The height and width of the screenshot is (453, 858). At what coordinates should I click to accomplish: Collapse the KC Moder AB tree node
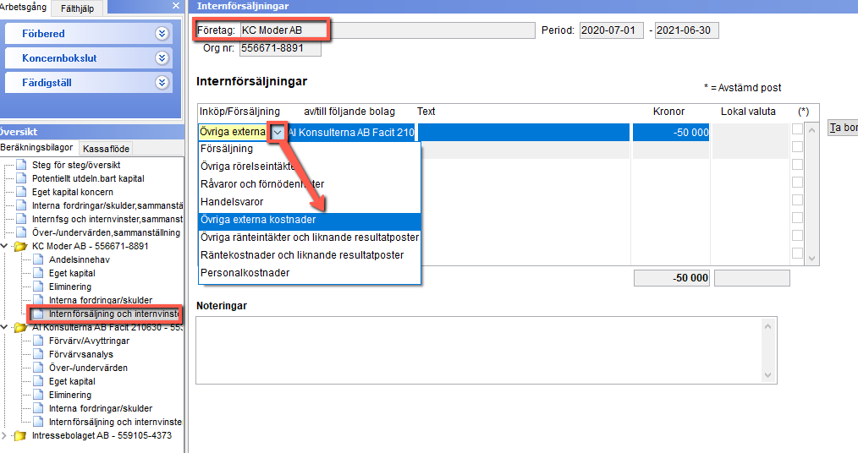coord(4,246)
